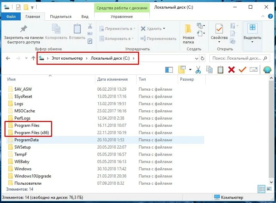Create a new folder with Новая папка
The height and width of the screenshot is (203, 276).
pos(188,34)
